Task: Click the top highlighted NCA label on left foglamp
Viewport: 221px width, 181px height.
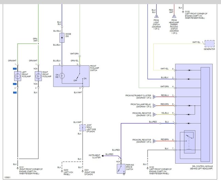Action: coord(15,69)
